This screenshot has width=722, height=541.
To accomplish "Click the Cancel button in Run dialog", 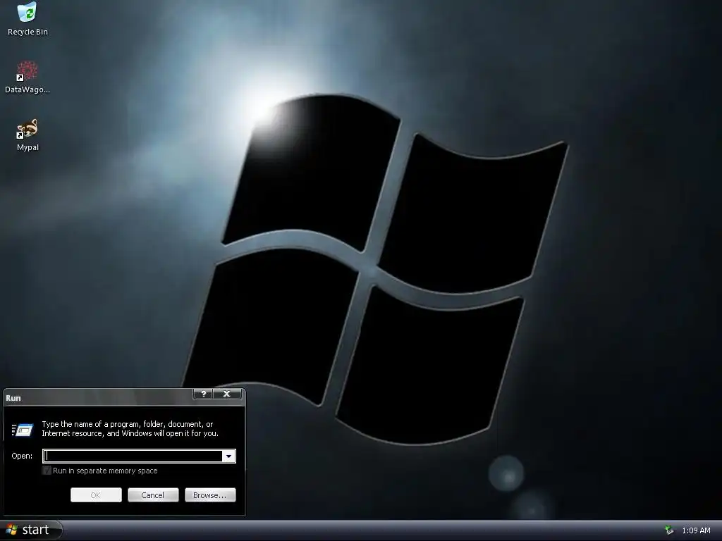I will [x=153, y=495].
